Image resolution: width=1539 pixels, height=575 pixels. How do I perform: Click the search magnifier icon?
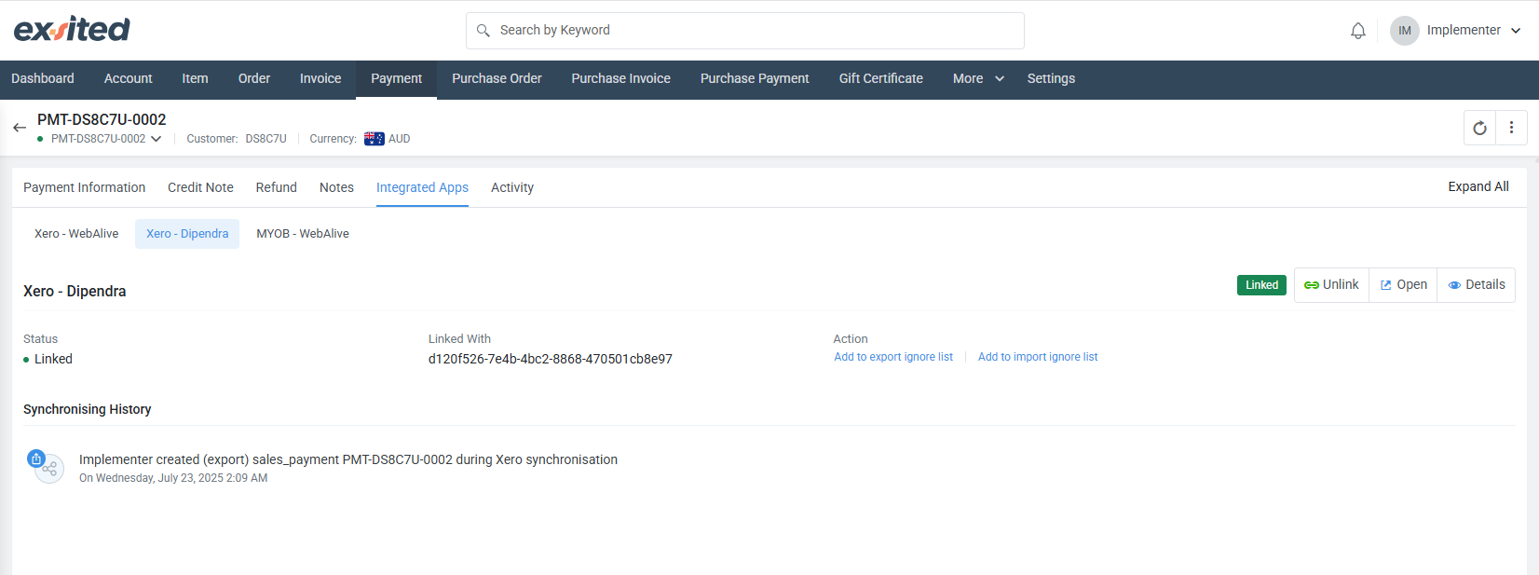click(483, 31)
